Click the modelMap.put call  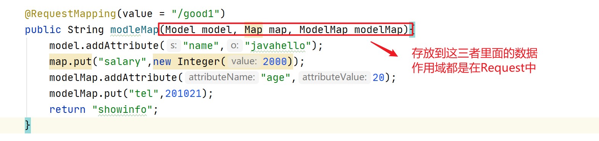86,93
